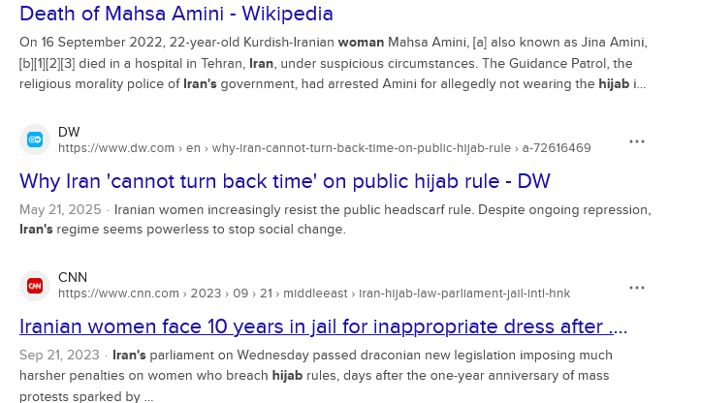Image resolution: width=701 pixels, height=403 pixels.
Task: Open more options for the DW result
Action: [x=637, y=141]
